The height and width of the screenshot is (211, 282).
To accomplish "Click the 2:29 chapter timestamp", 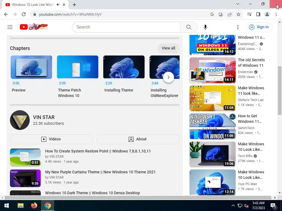I will 109,83.
